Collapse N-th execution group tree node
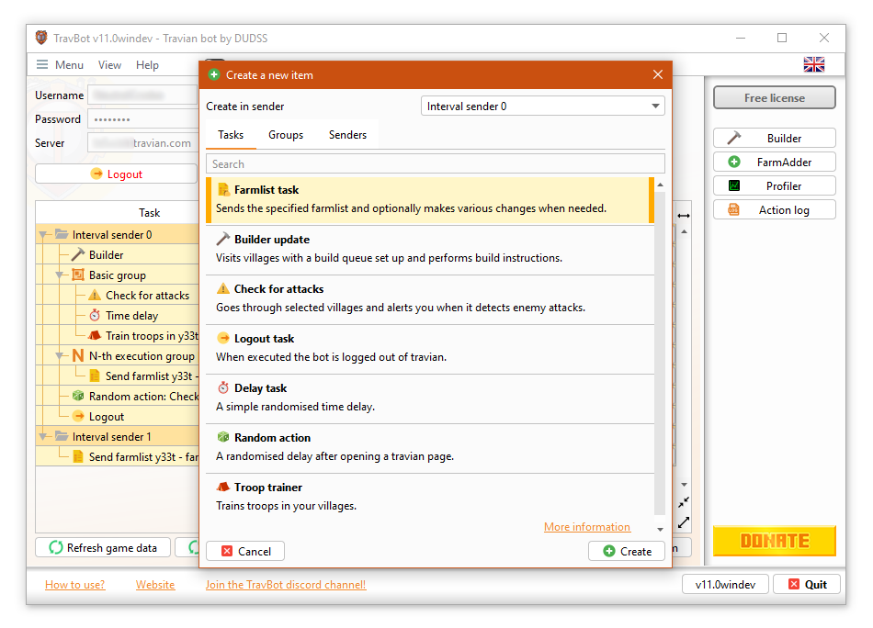Screen dimensions: 873x628 pyautogui.click(x=60, y=355)
